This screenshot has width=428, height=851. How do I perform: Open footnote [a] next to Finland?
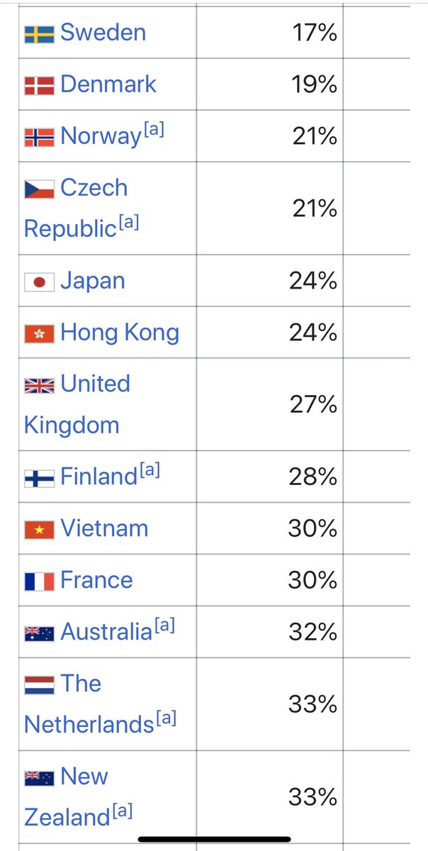point(150,470)
